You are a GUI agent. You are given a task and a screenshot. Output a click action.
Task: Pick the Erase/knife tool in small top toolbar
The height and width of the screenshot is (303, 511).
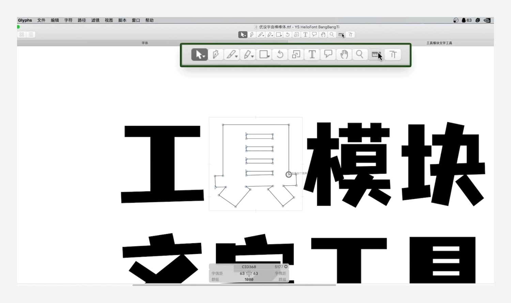(261, 34)
